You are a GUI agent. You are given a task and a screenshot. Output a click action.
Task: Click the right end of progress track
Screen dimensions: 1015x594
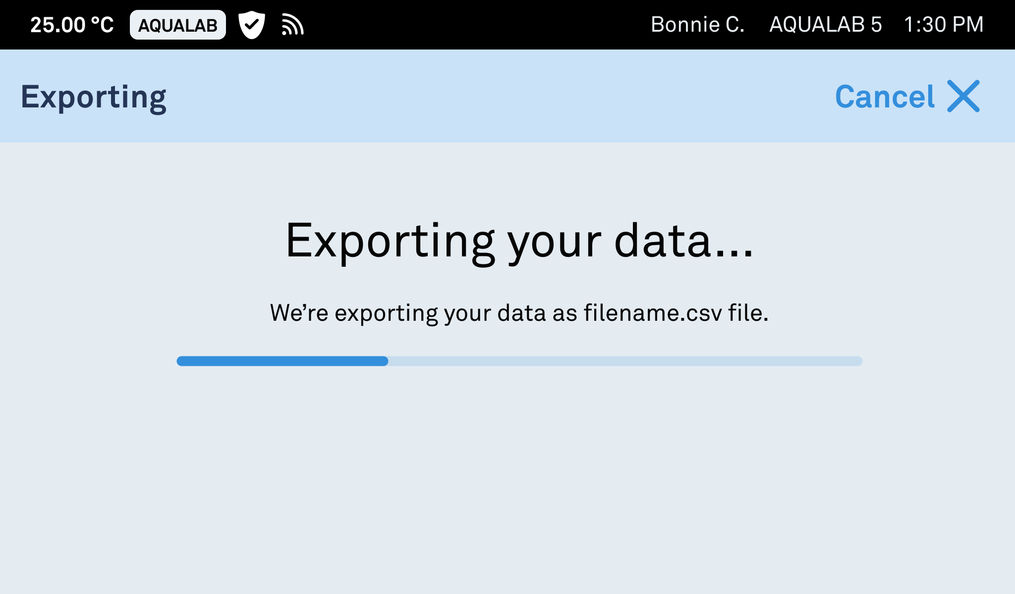pyautogui.click(x=858, y=361)
